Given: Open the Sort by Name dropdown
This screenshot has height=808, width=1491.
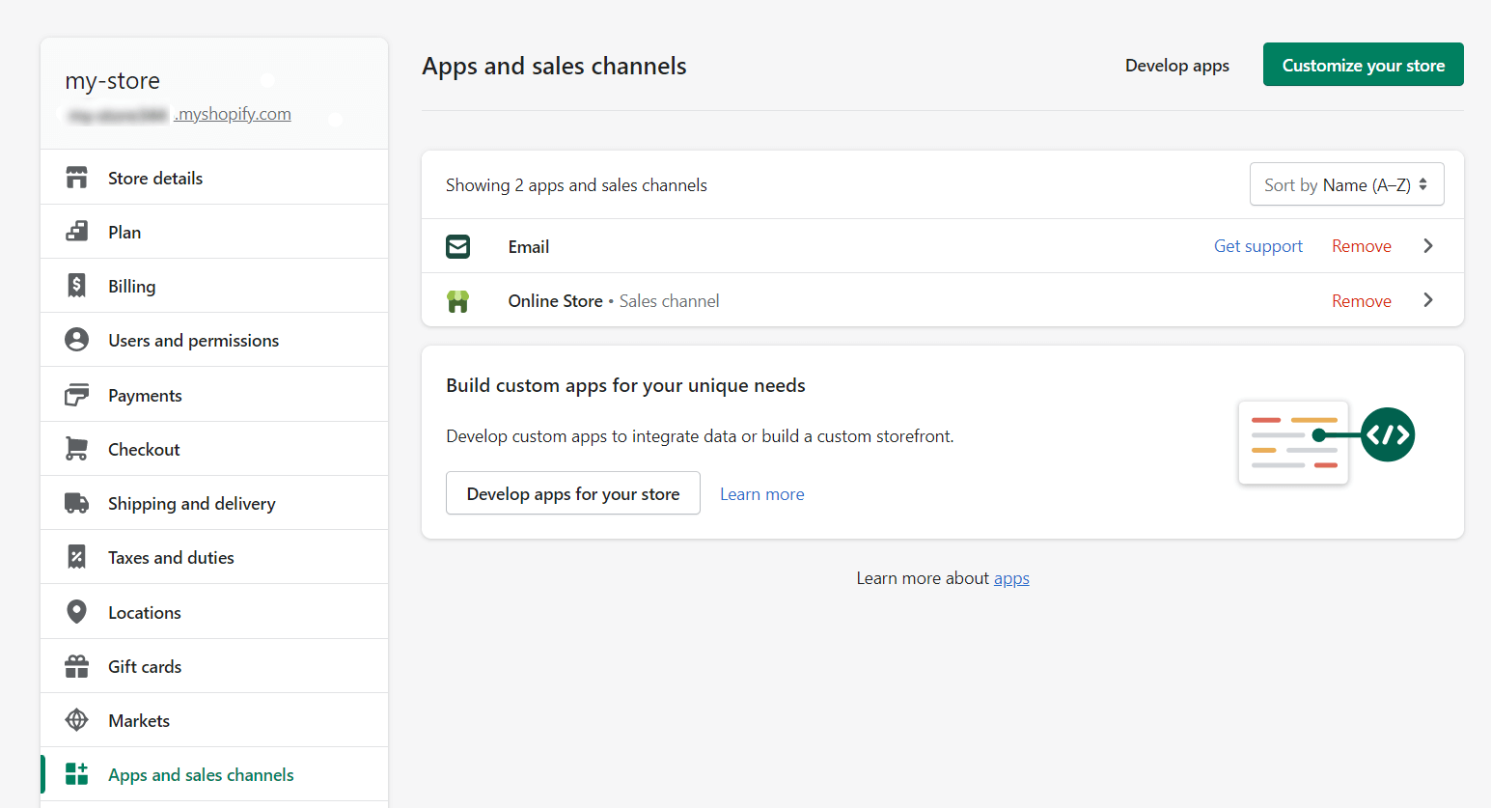Looking at the screenshot, I should tap(1346, 184).
